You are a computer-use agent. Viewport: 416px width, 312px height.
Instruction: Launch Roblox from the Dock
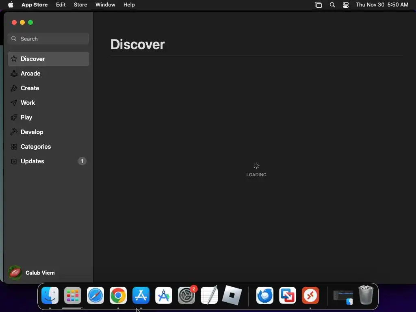(x=232, y=295)
